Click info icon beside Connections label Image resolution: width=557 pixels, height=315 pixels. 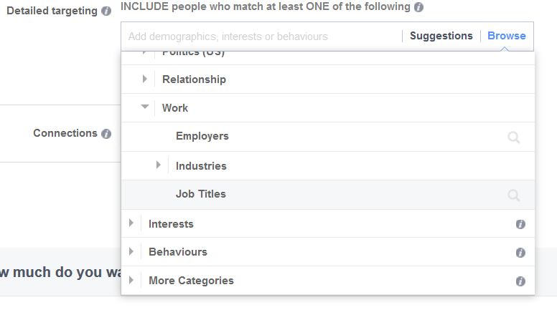[106, 134]
